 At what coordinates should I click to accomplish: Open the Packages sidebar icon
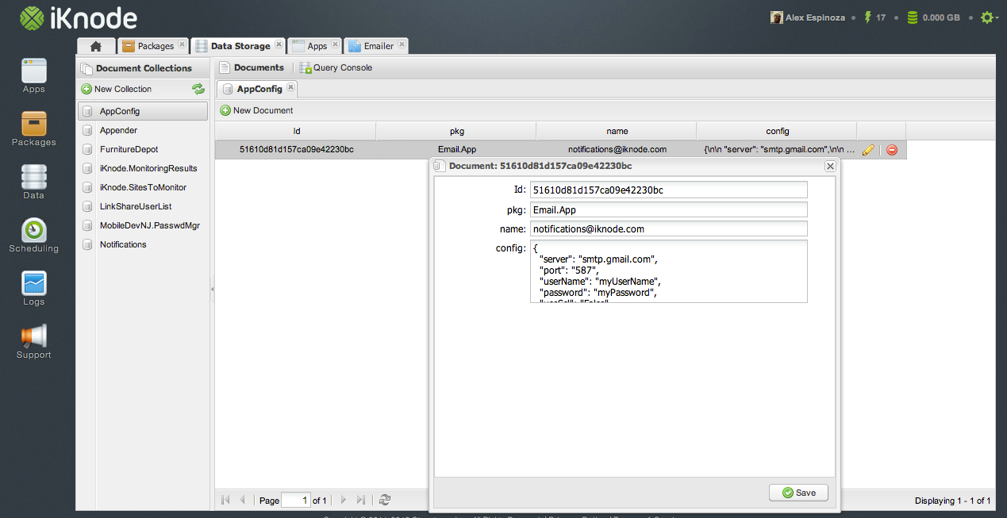(34, 124)
